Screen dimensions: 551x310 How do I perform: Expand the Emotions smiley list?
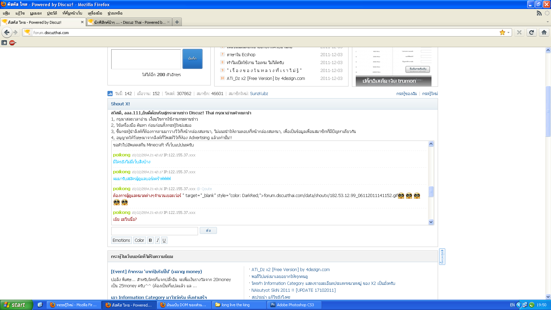click(x=121, y=240)
